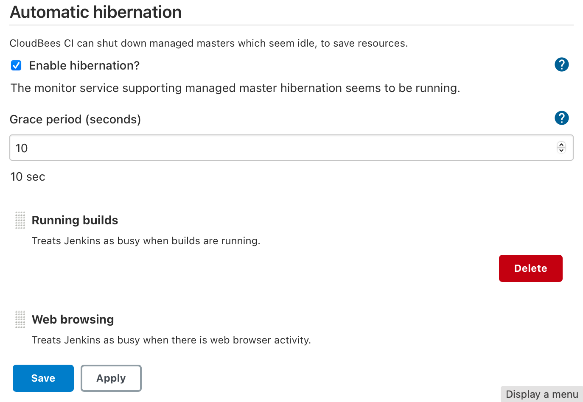
Task: Select the Web browsing section title
Action: tap(73, 320)
